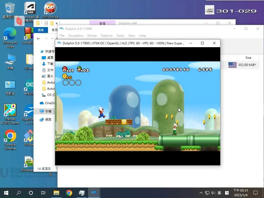Image resolution: width=264 pixels, height=198 pixels.
Task: Open 本機 desktop icon
Action: 10,62
